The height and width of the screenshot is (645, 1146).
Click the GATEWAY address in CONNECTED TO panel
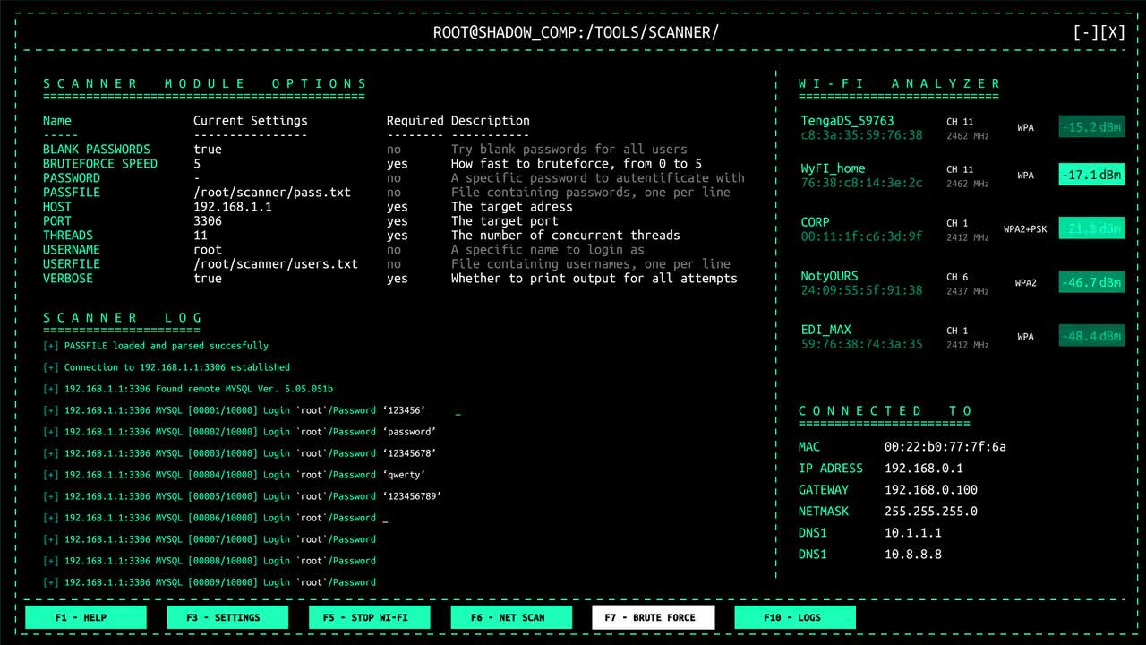[x=933, y=489]
